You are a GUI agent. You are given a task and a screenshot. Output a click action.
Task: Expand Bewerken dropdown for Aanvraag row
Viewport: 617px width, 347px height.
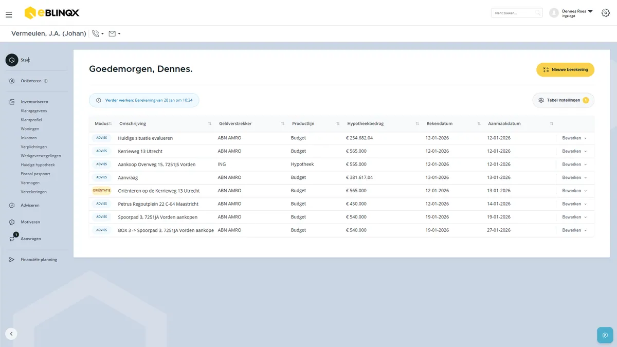[574, 177]
